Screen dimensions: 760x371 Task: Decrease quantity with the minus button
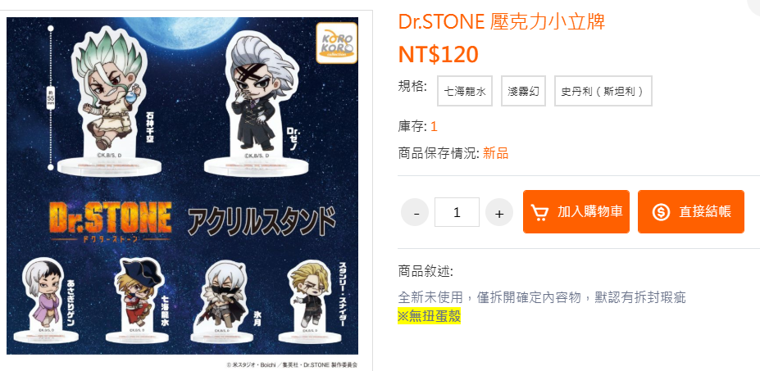[x=415, y=212]
